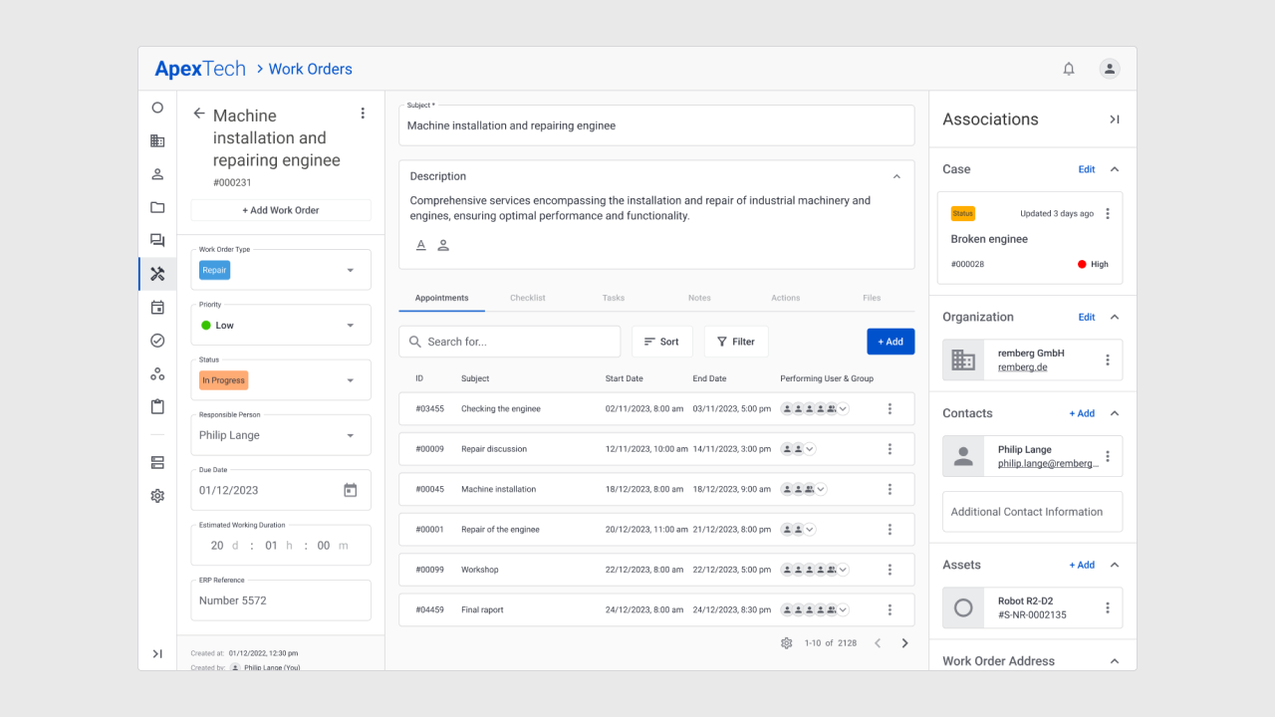Open Robot R2-D2 asset options menu
Viewport: 1275px width, 717px height.
(x=1108, y=607)
